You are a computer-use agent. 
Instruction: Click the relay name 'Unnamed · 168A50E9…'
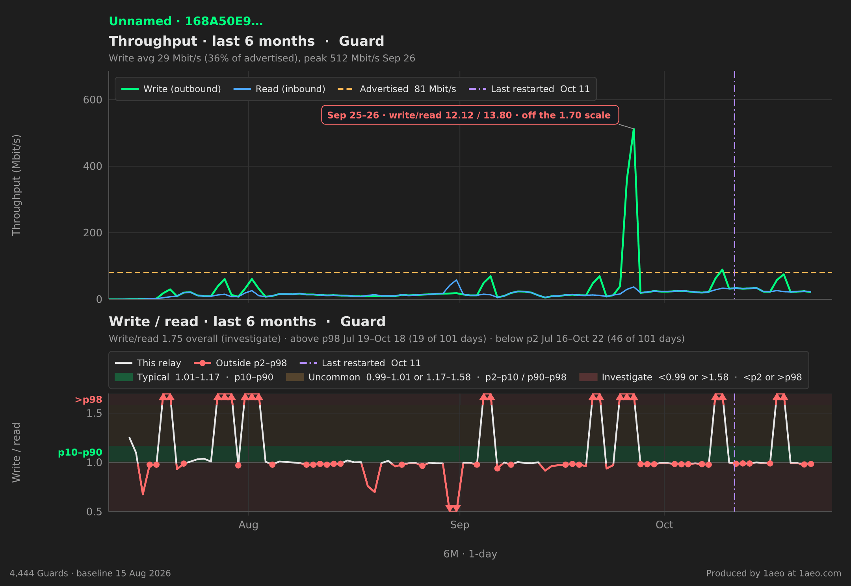(186, 21)
